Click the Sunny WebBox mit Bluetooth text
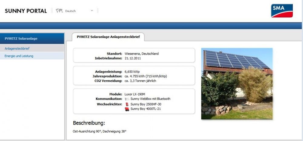Image resolution: width=303 pixels, height=141 pixels. click(x=150, y=99)
